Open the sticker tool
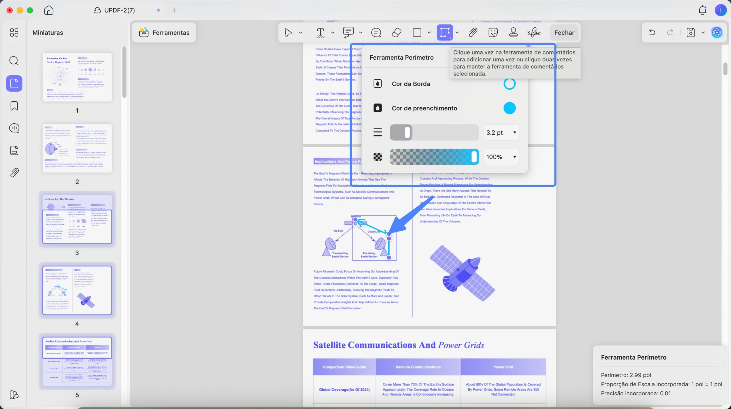 [493, 33]
